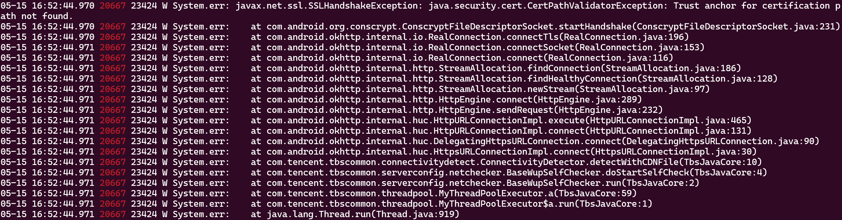Screen dimensions: 842x220
Task: Click RealConnection.java:116 source reference
Action: [x=608, y=58]
